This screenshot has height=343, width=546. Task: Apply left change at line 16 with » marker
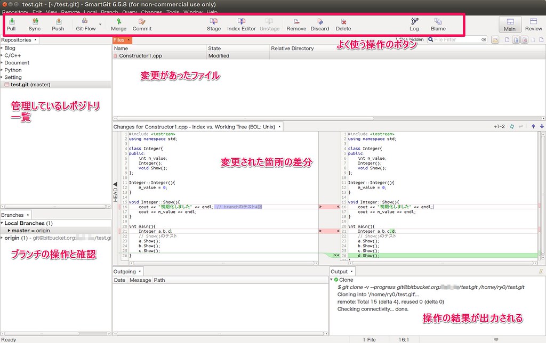(320, 207)
